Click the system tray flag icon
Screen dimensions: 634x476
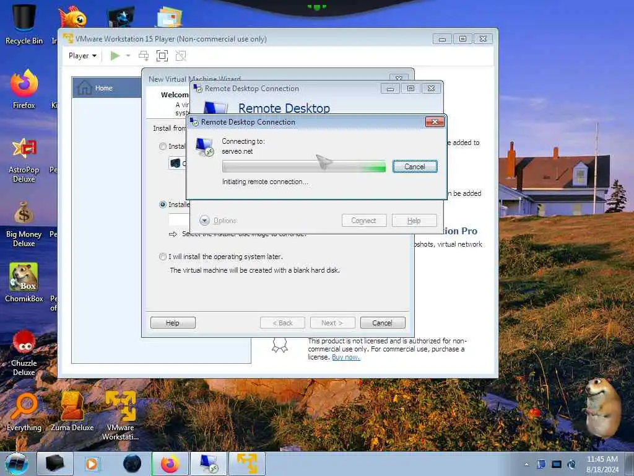coord(541,464)
